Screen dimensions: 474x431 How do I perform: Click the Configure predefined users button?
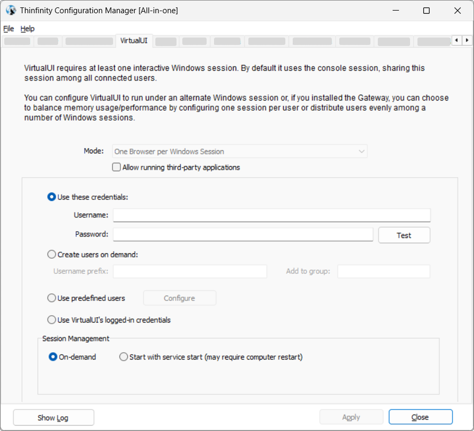(x=180, y=298)
